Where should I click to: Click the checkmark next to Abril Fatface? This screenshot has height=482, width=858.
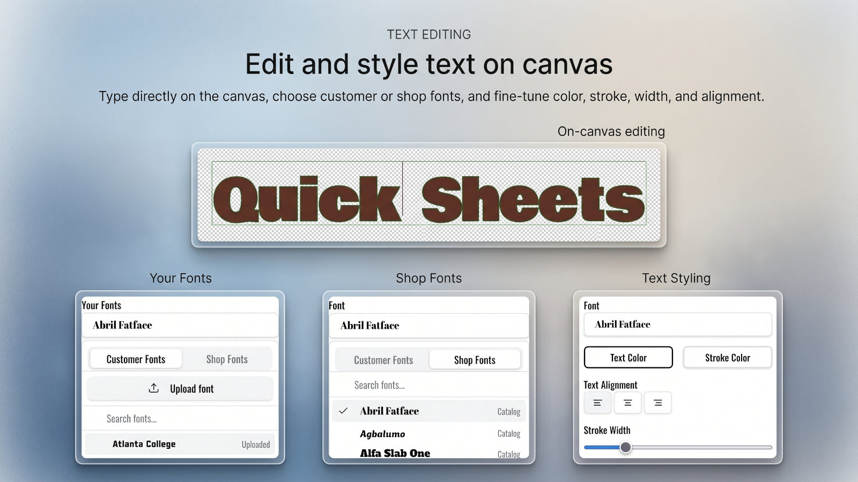point(344,411)
